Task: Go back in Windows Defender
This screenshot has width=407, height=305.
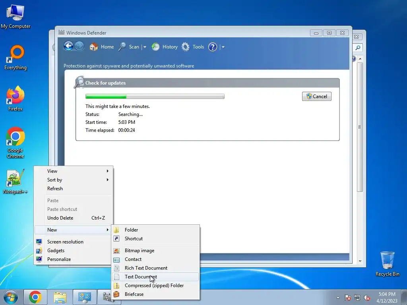Action: coord(68,46)
